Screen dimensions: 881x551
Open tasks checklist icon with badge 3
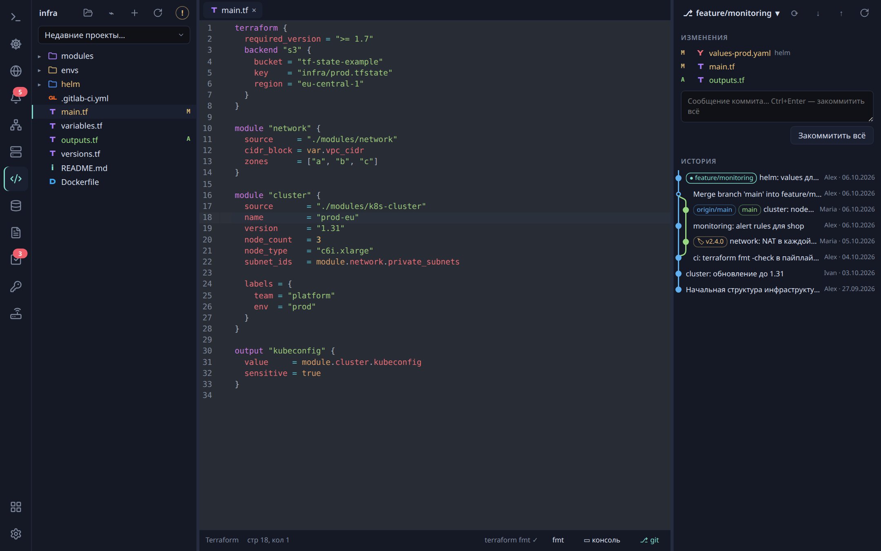coord(15,260)
